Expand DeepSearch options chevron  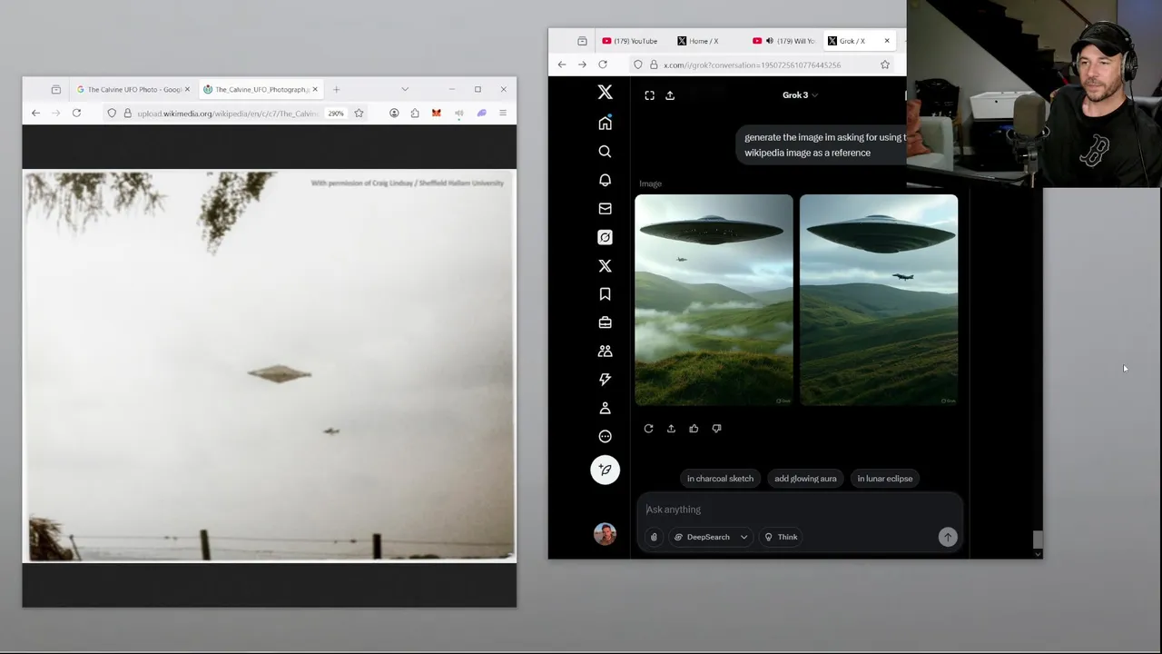coord(743,537)
